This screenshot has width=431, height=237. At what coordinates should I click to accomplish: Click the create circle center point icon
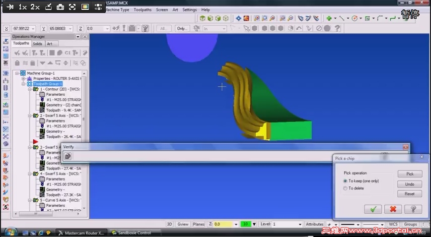click(355, 18)
